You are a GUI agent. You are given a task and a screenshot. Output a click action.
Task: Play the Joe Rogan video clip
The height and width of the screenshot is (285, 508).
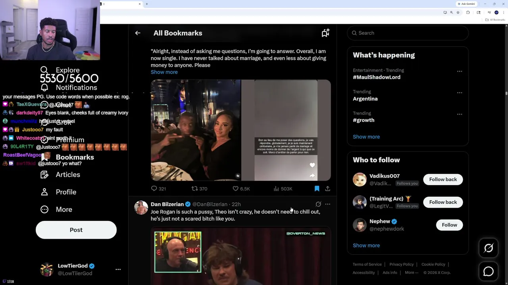241,256
